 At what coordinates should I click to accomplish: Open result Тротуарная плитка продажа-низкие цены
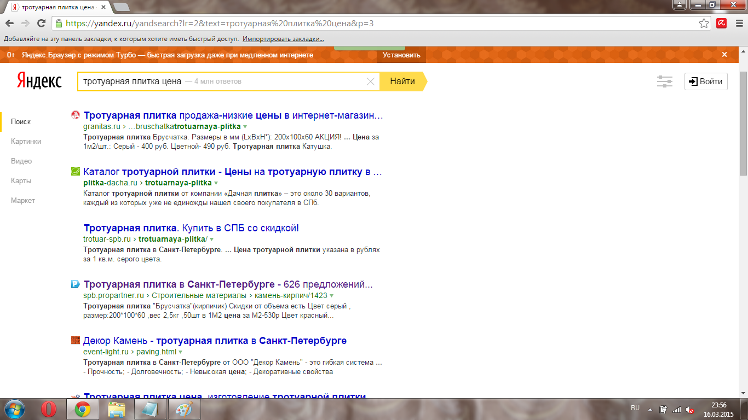pyautogui.click(x=233, y=115)
